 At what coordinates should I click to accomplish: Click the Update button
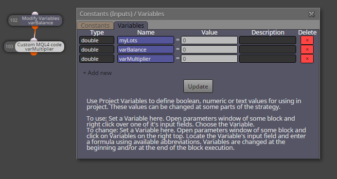click(198, 86)
